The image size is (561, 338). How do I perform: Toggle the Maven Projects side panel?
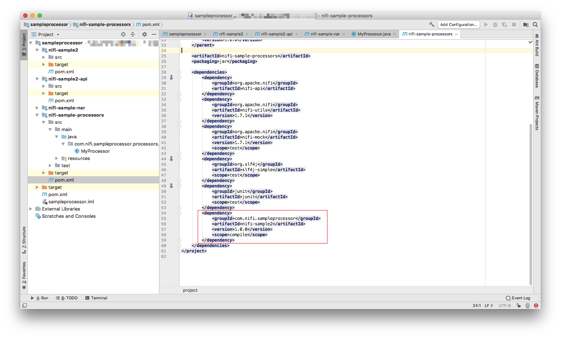(x=537, y=113)
